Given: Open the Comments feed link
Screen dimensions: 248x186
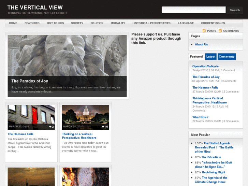Looking at the screenshot, I should pos(231,31).
